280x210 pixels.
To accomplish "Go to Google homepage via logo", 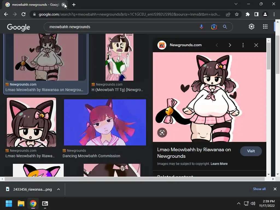I will click(x=19, y=27).
